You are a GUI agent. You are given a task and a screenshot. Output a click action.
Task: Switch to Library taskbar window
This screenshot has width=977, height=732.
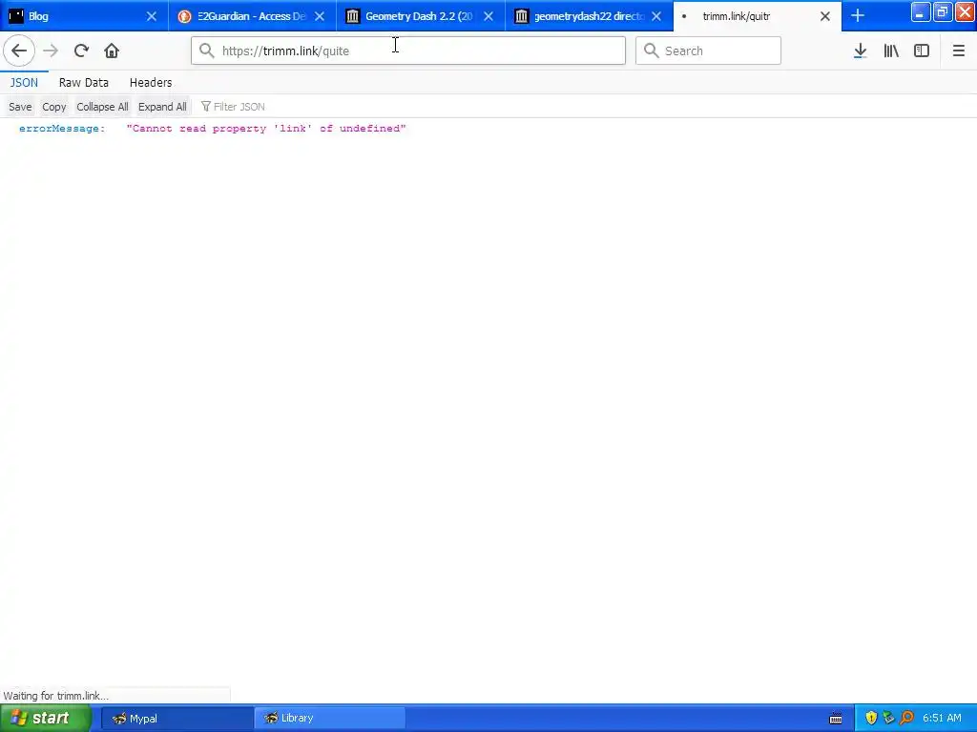tap(329, 718)
